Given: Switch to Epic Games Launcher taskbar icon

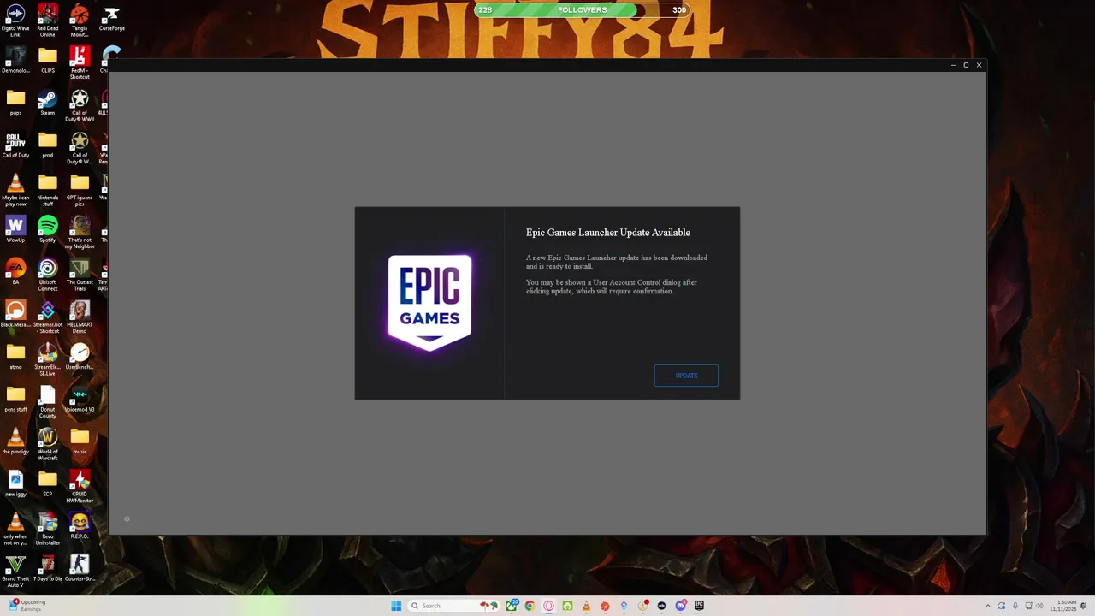Looking at the screenshot, I should tap(699, 606).
